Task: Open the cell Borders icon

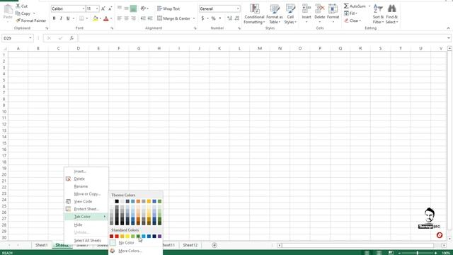Action: (x=82, y=18)
